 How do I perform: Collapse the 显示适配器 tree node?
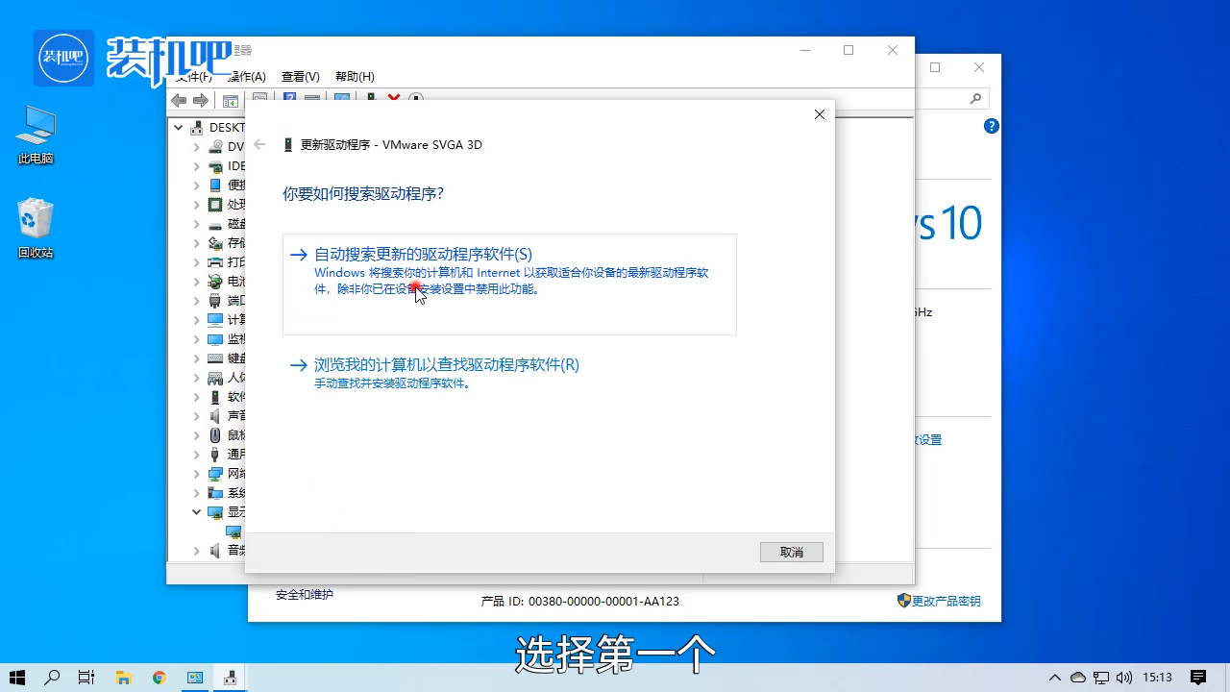(196, 511)
